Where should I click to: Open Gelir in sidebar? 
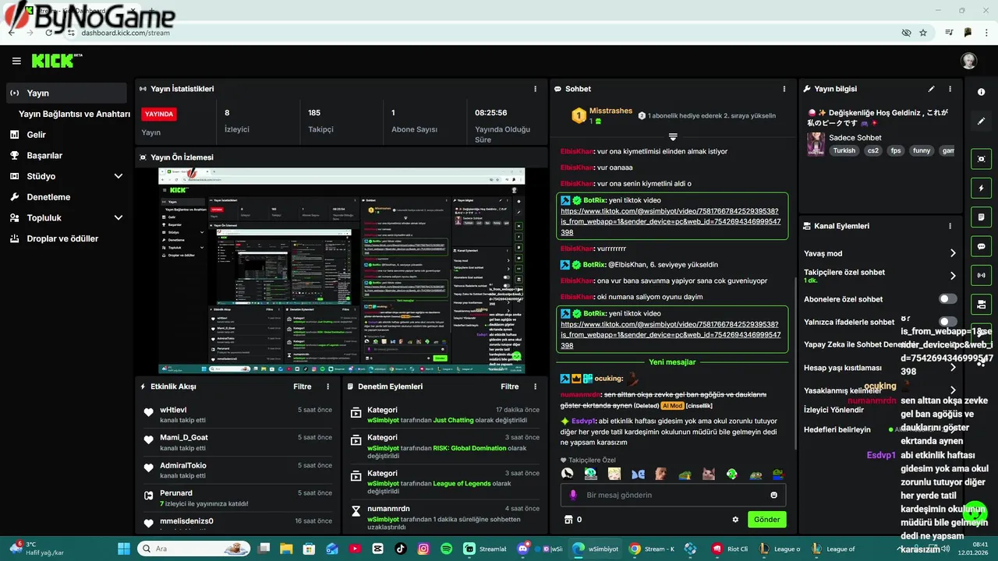pyautogui.click(x=66, y=135)
